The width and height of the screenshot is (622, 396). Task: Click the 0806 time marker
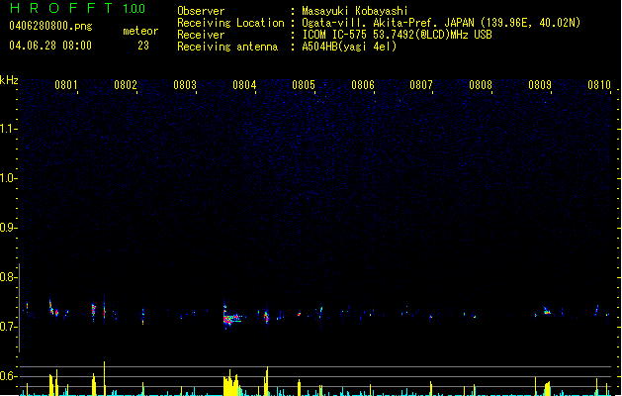click(363, 85)
